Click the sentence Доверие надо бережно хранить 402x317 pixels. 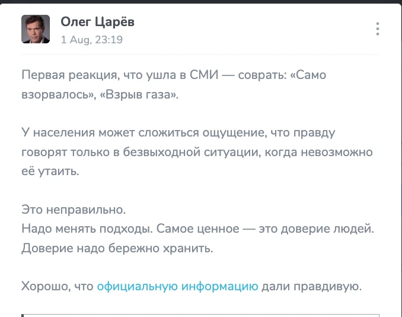(117, 248)
